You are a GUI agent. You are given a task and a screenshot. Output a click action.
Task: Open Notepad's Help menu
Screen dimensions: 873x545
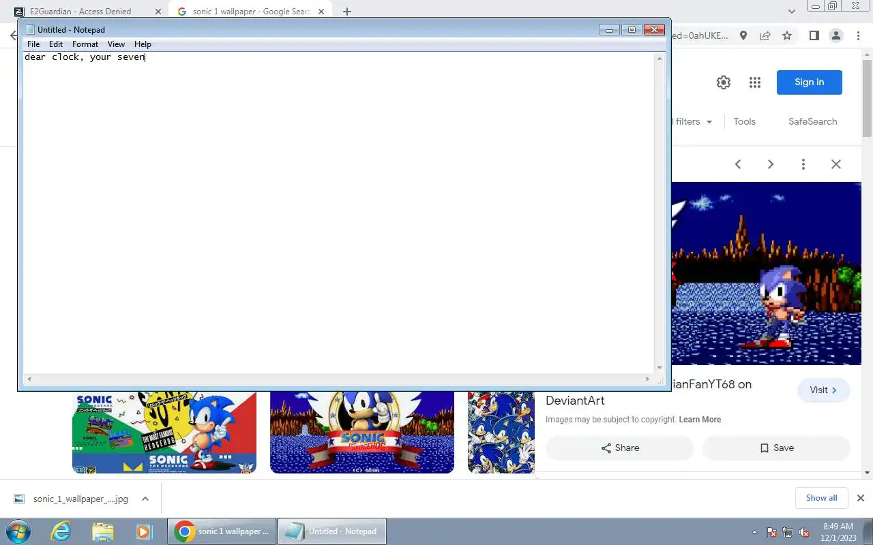pyautogui.click(x=143, y=44)
